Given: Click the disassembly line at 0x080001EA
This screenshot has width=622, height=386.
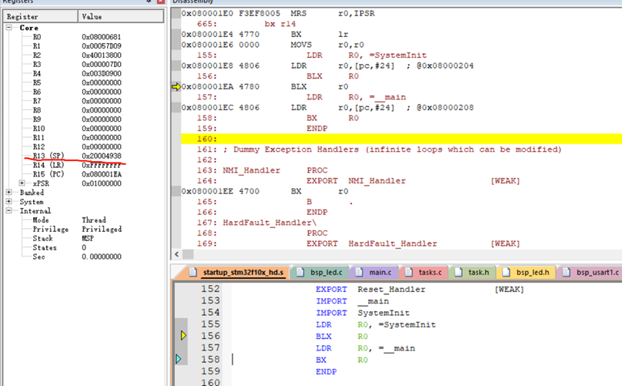Looking at the screenshot, I should point(401,86).
